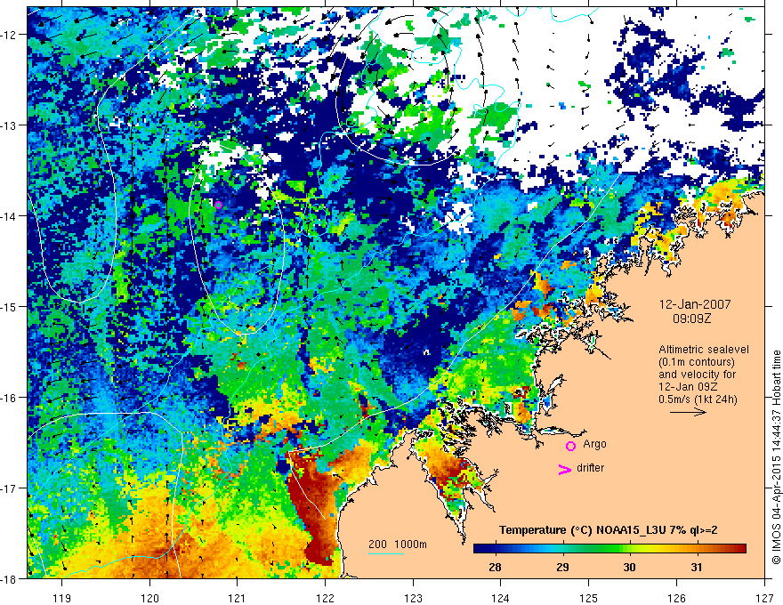Click the longitude axis label 125
The image size is (783, 605).
click(589, 598)
